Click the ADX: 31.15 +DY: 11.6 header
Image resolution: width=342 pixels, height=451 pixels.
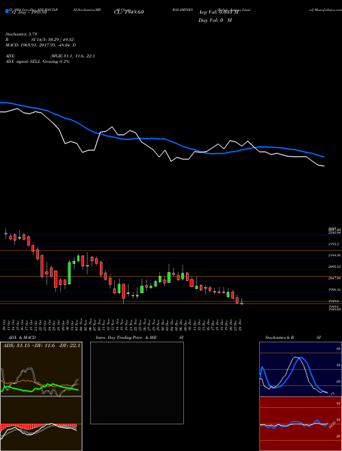point(42,345)
